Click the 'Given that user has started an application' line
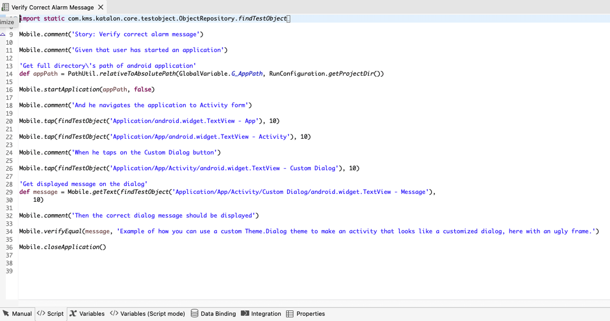Screen dimensions: 610x321 coord(124,50)
